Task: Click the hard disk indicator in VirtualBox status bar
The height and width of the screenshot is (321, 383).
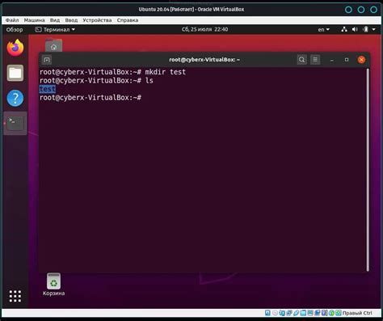Action: coord(267,313)
